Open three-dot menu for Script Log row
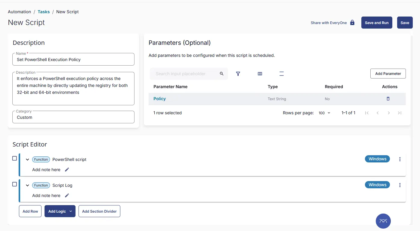This screenshot has height=231, width=420. pos(400,185)
